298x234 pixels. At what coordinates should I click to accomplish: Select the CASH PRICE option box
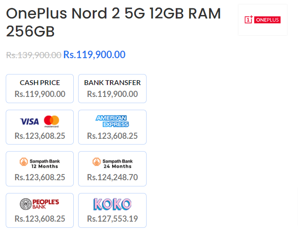tap(40, 89)
